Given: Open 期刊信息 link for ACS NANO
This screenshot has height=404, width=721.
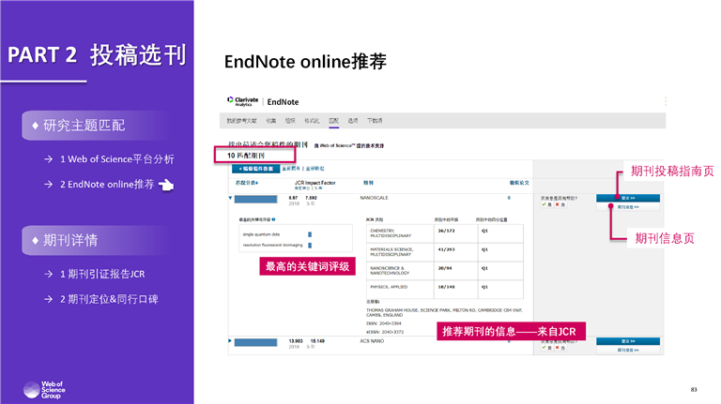Looking at the screenshot, I should click(628, 351).
